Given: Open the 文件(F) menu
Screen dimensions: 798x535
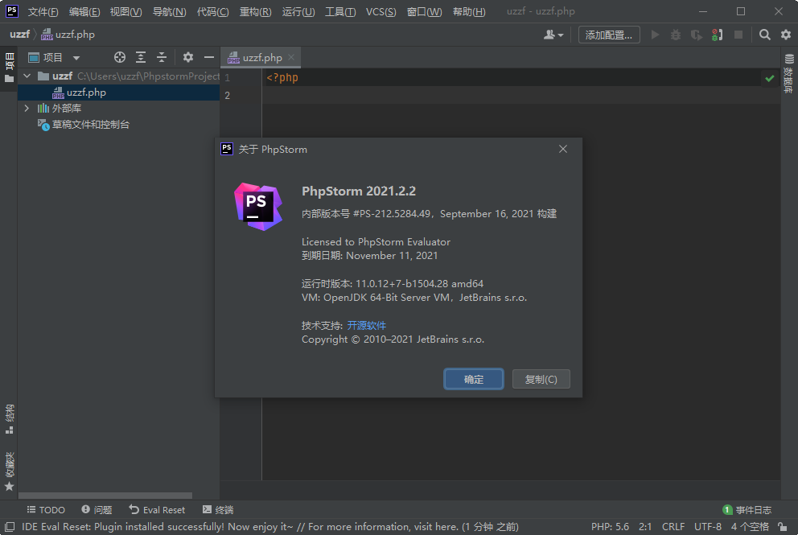Looking at the screenshot, I should pyautogui.click(x=43, y=12).
